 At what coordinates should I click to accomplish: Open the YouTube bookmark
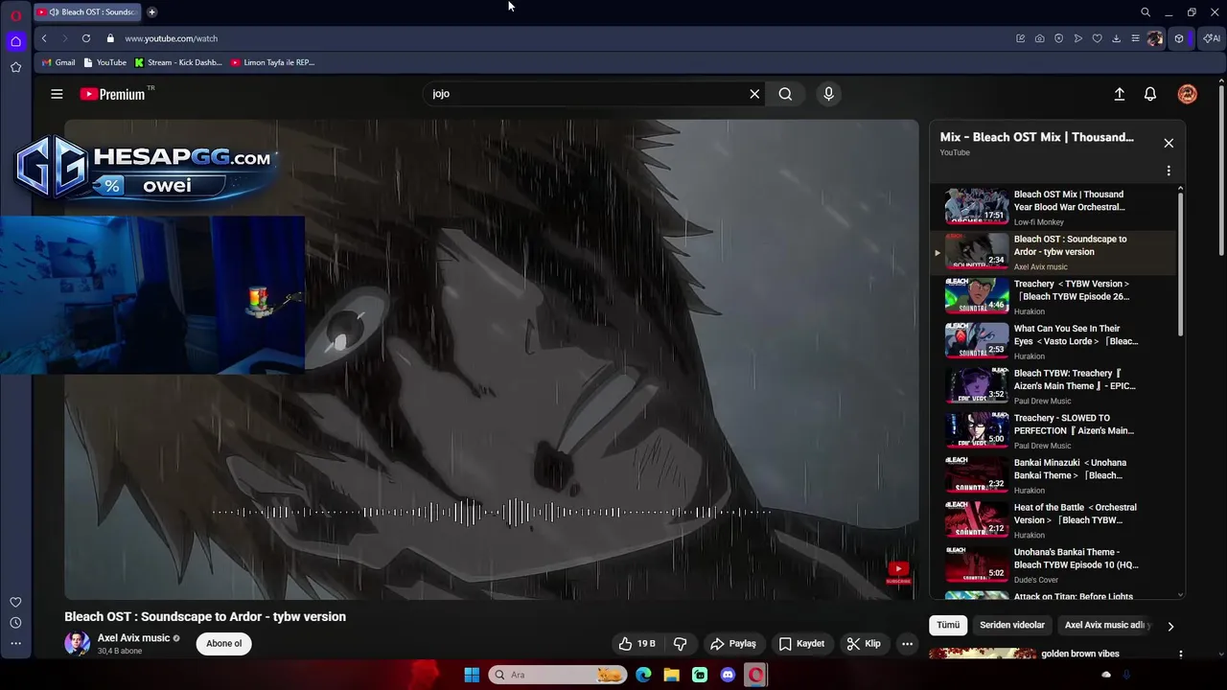(105, 62)
